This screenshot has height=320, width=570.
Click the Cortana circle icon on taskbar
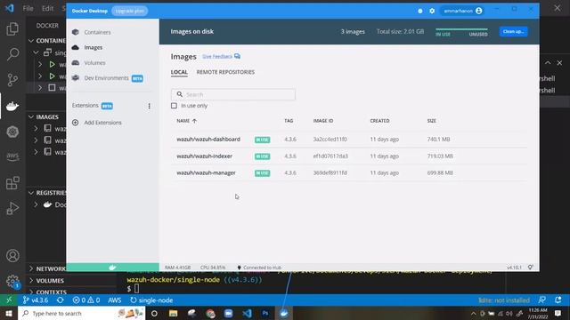click(154, 313)
